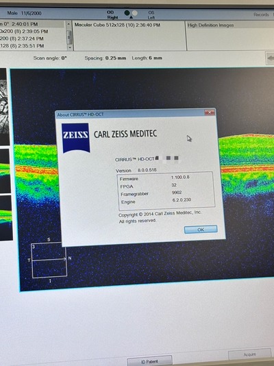Click the Spacing 0.25 mm label
Image resolution: width=274 pixels, height=366 pixels.
coord(105,58)
